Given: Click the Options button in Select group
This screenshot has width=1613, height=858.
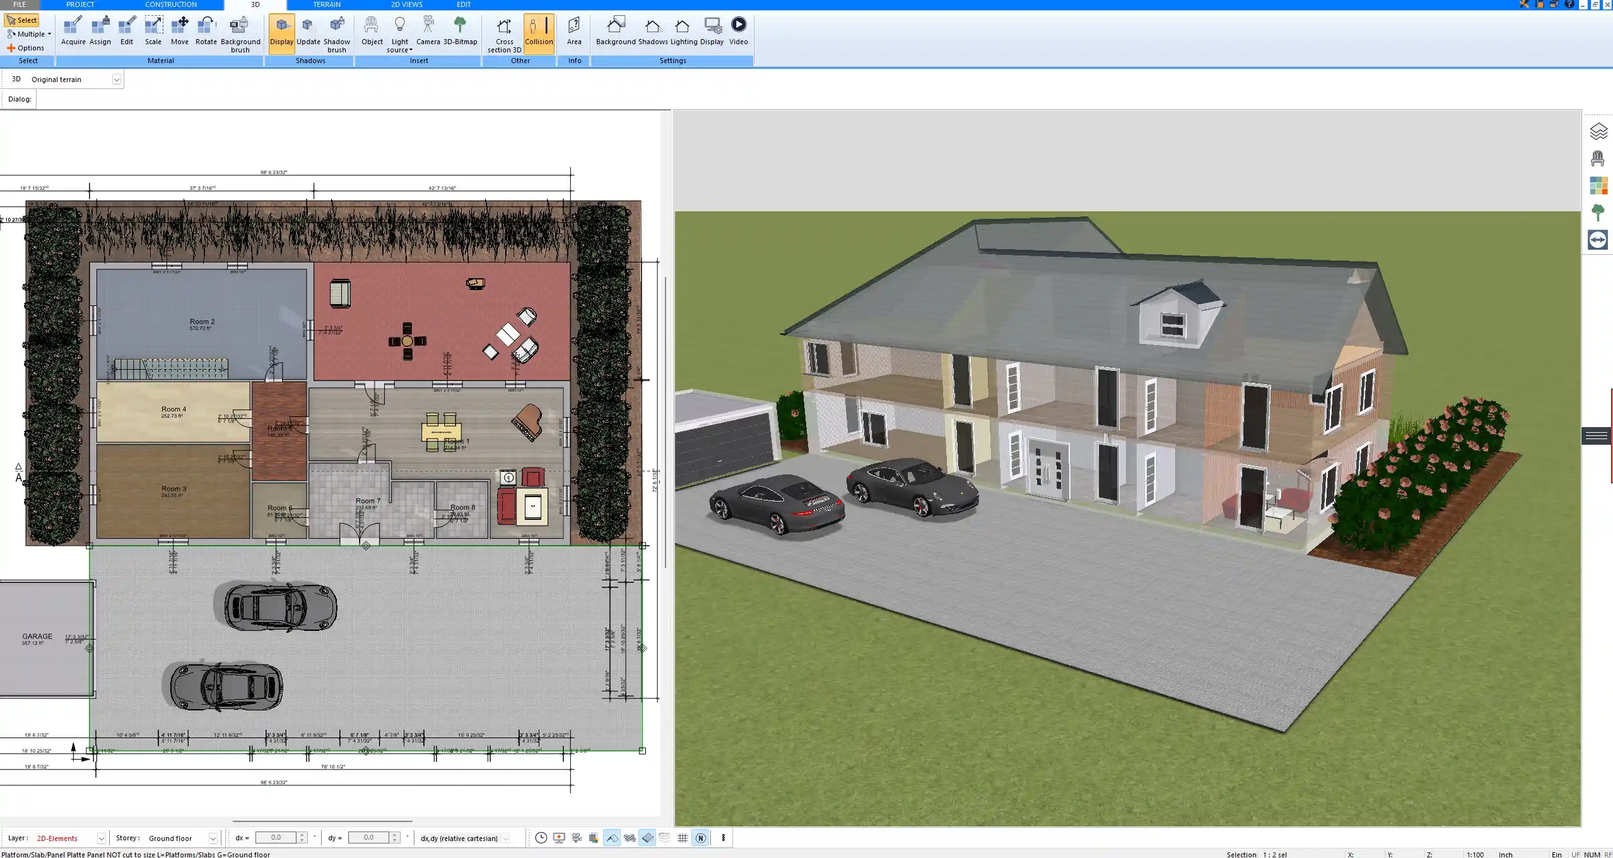Looking at the screenshot, I should point(28,47).
